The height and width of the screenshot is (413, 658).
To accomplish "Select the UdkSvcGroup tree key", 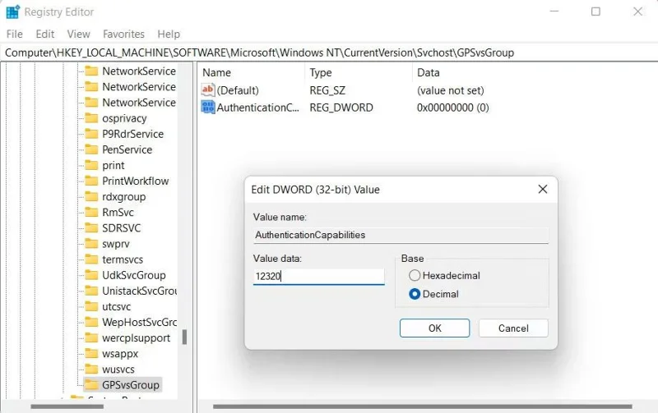I will 134,275.
